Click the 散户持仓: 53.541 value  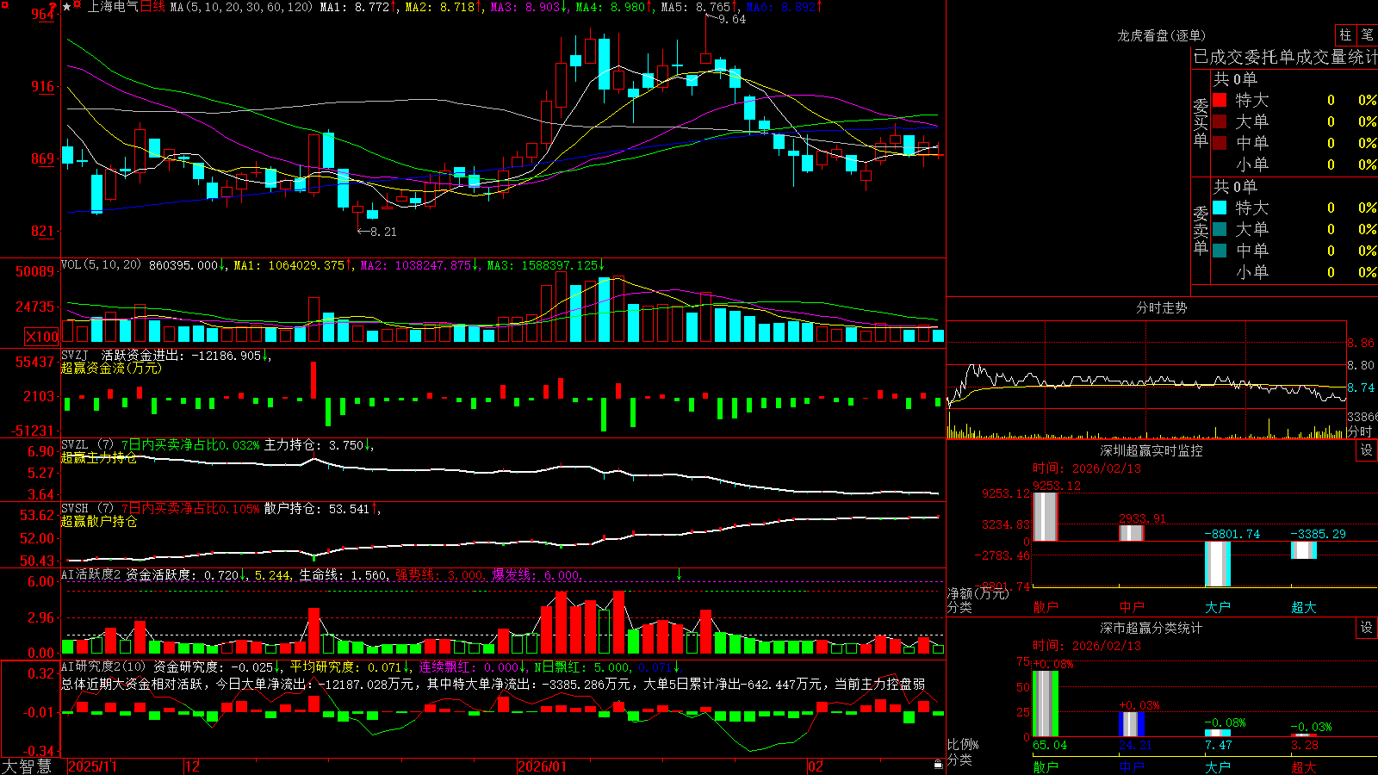click(320, 508)
